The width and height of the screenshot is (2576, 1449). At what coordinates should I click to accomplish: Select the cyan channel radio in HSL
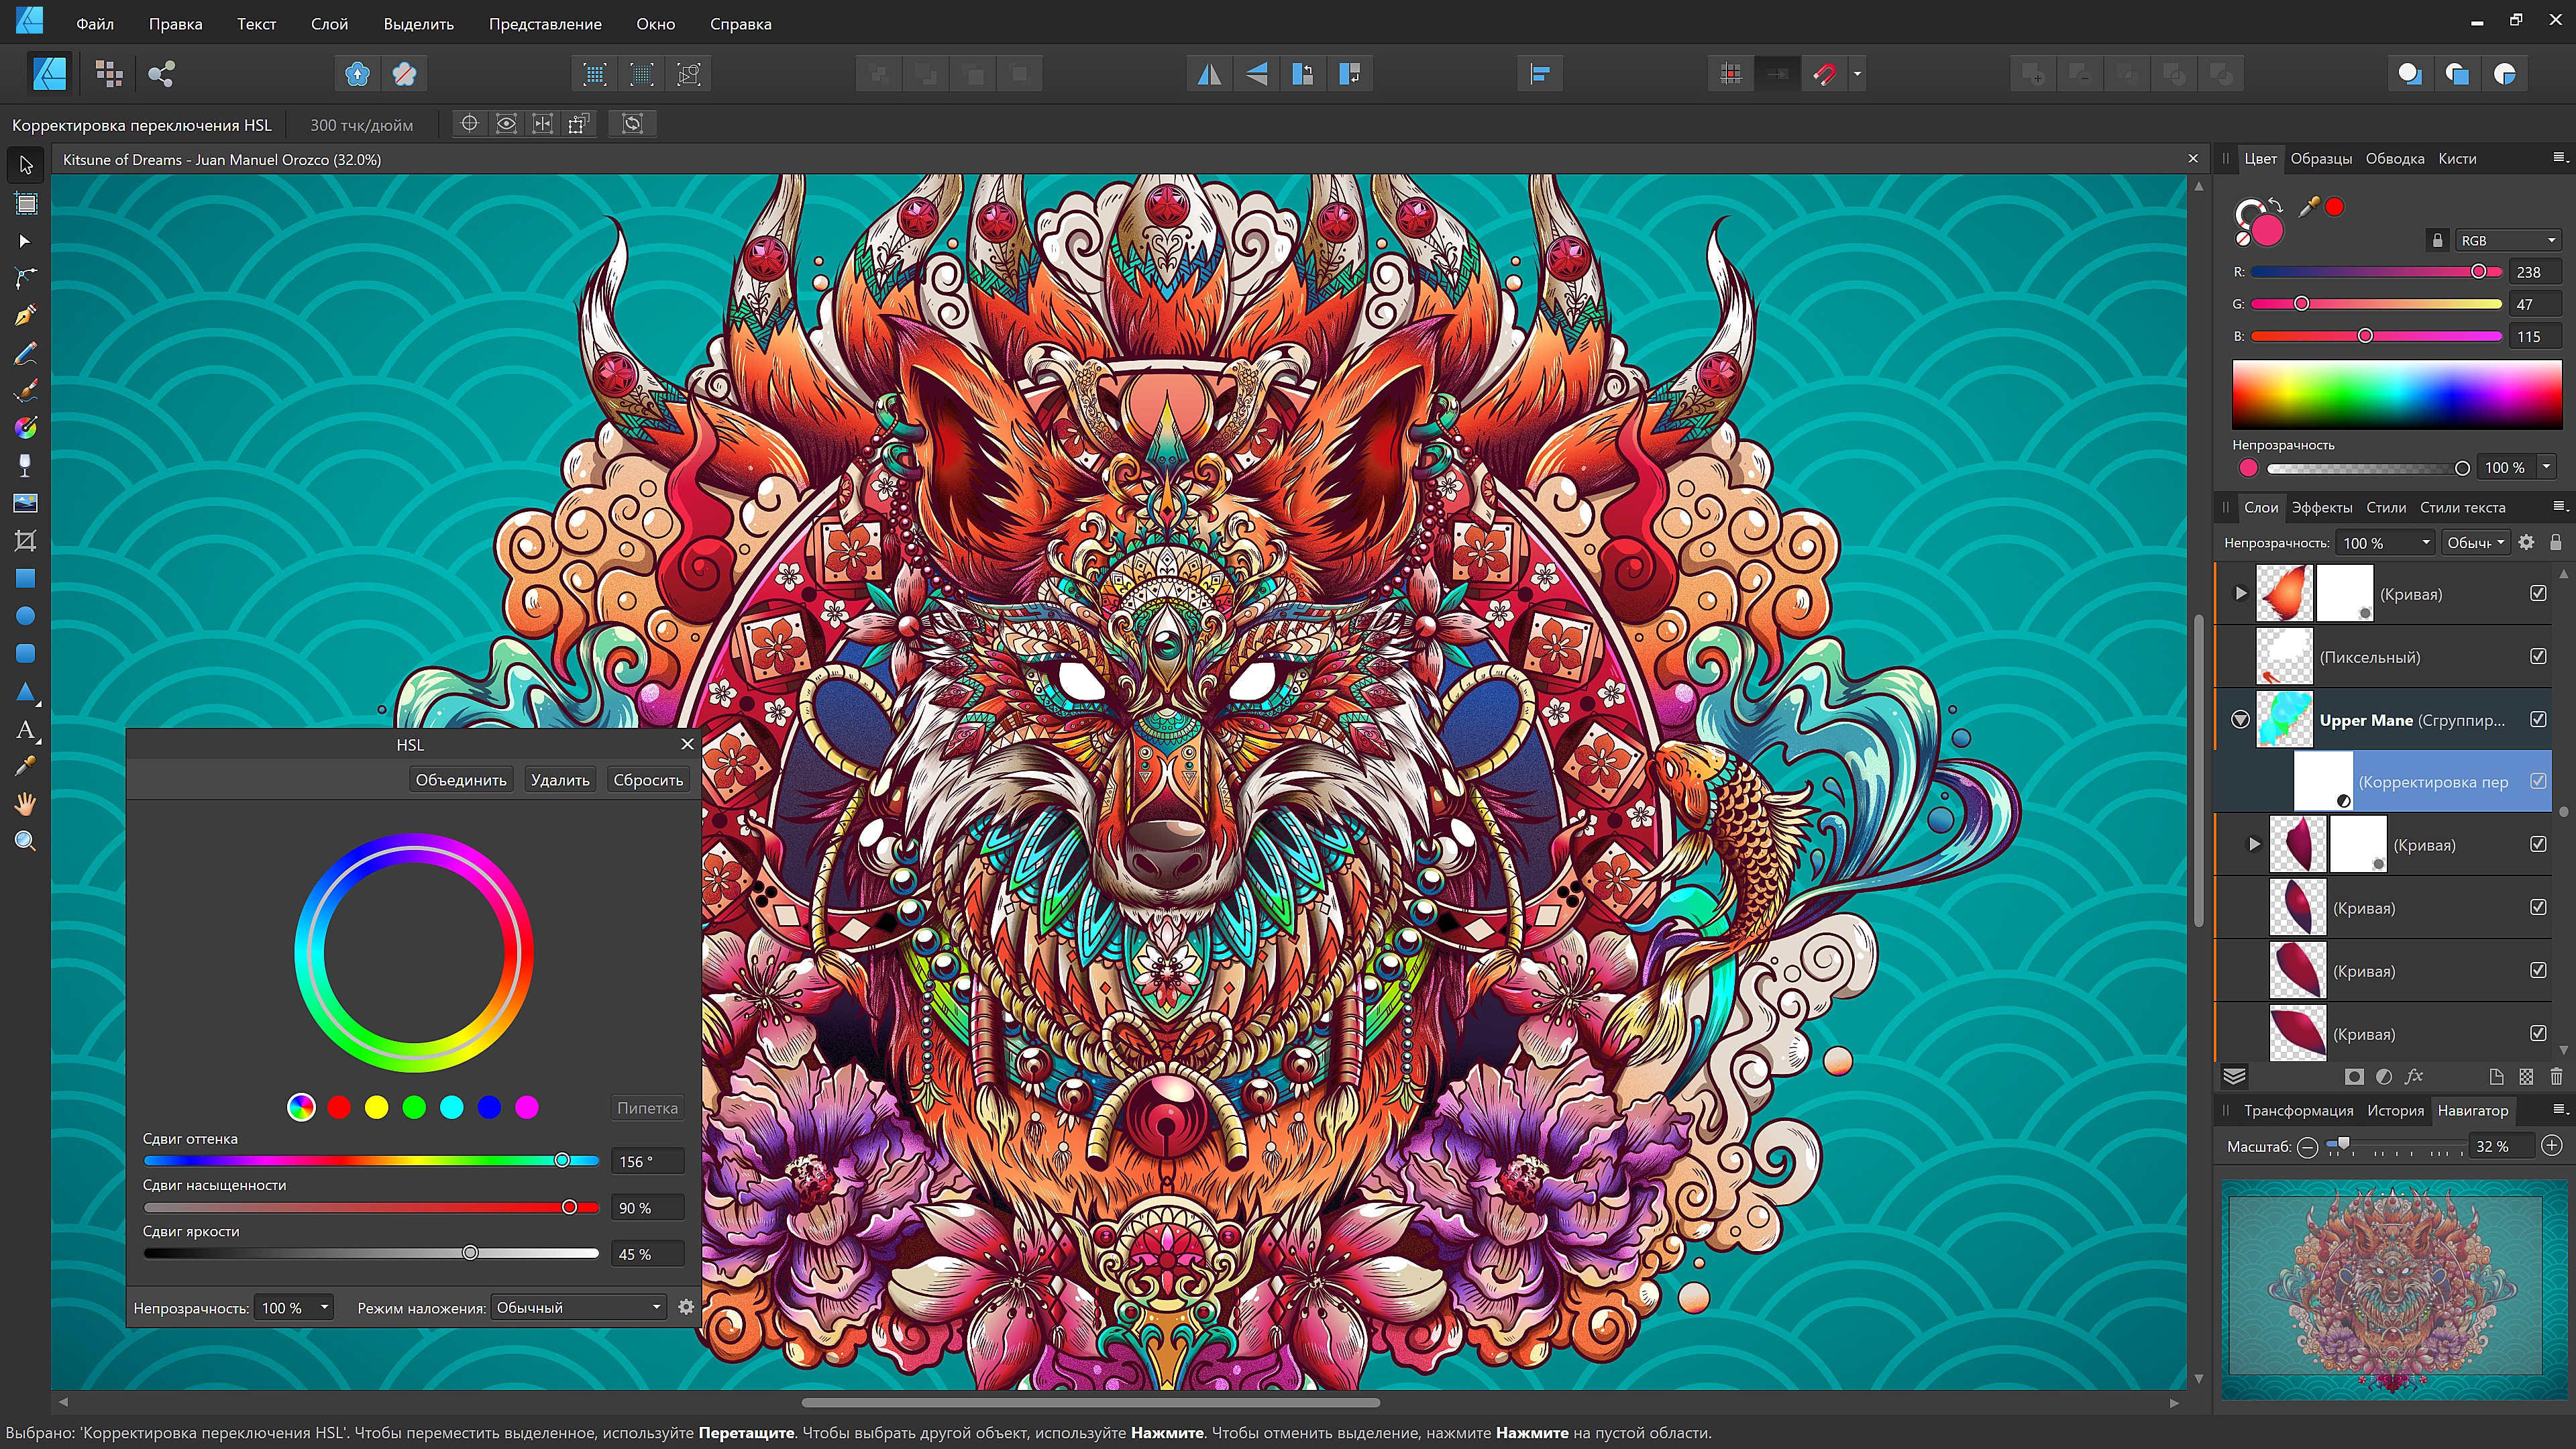coord(452,1107)
